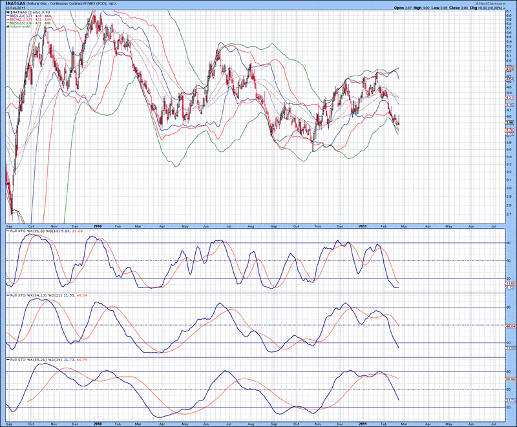Click the 2011 year marker below price chart
The height and width of the screenshot is (427, 517).
(362, 227)
